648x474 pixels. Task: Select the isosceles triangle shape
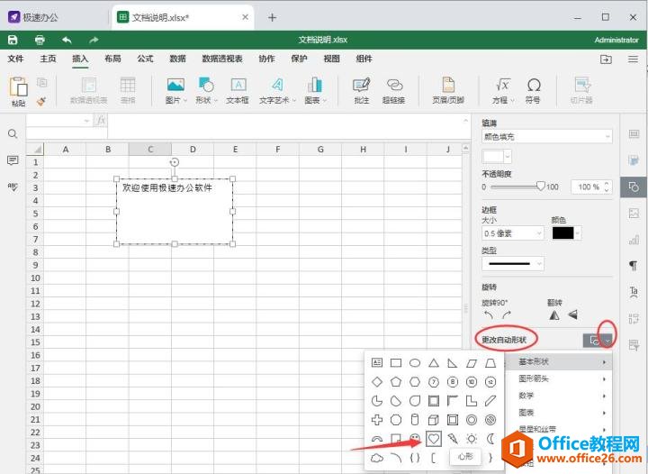click(434, 363)
